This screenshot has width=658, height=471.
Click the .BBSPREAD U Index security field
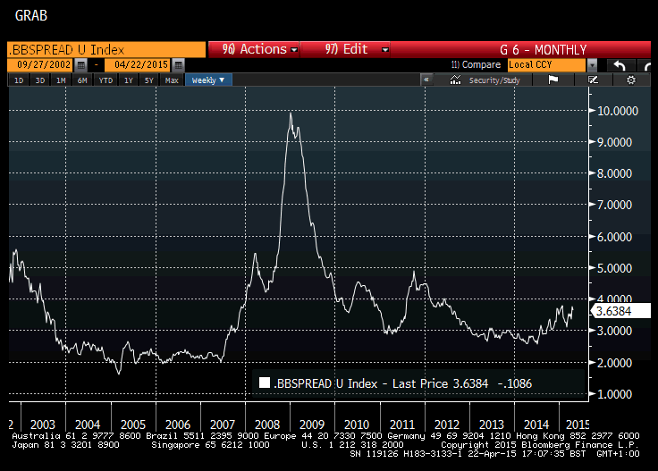[x=106, y=49]
